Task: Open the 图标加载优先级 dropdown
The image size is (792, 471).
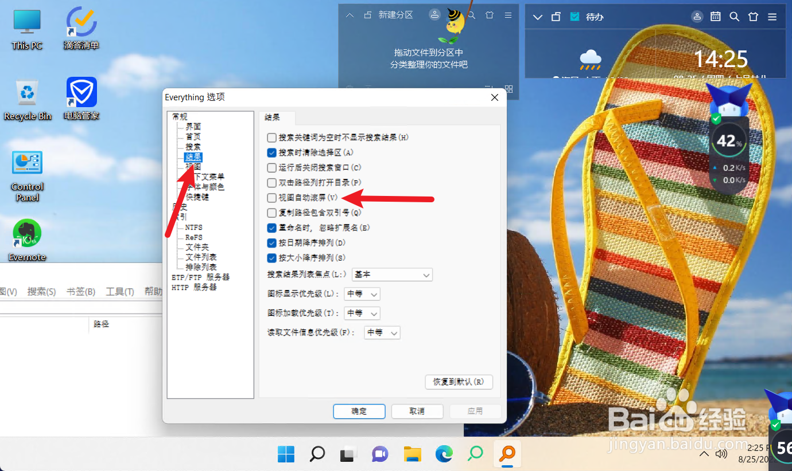Action: (362, 313)
